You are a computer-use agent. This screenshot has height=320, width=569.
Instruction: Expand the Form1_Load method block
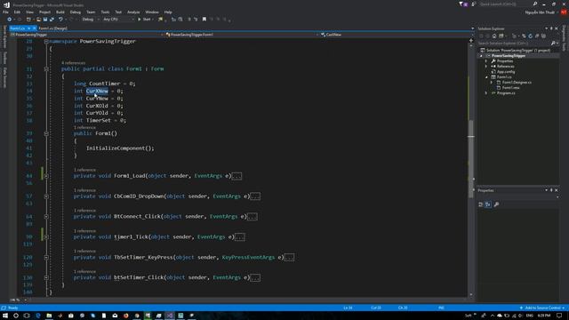pyautogui.click(x=46, y=176)
